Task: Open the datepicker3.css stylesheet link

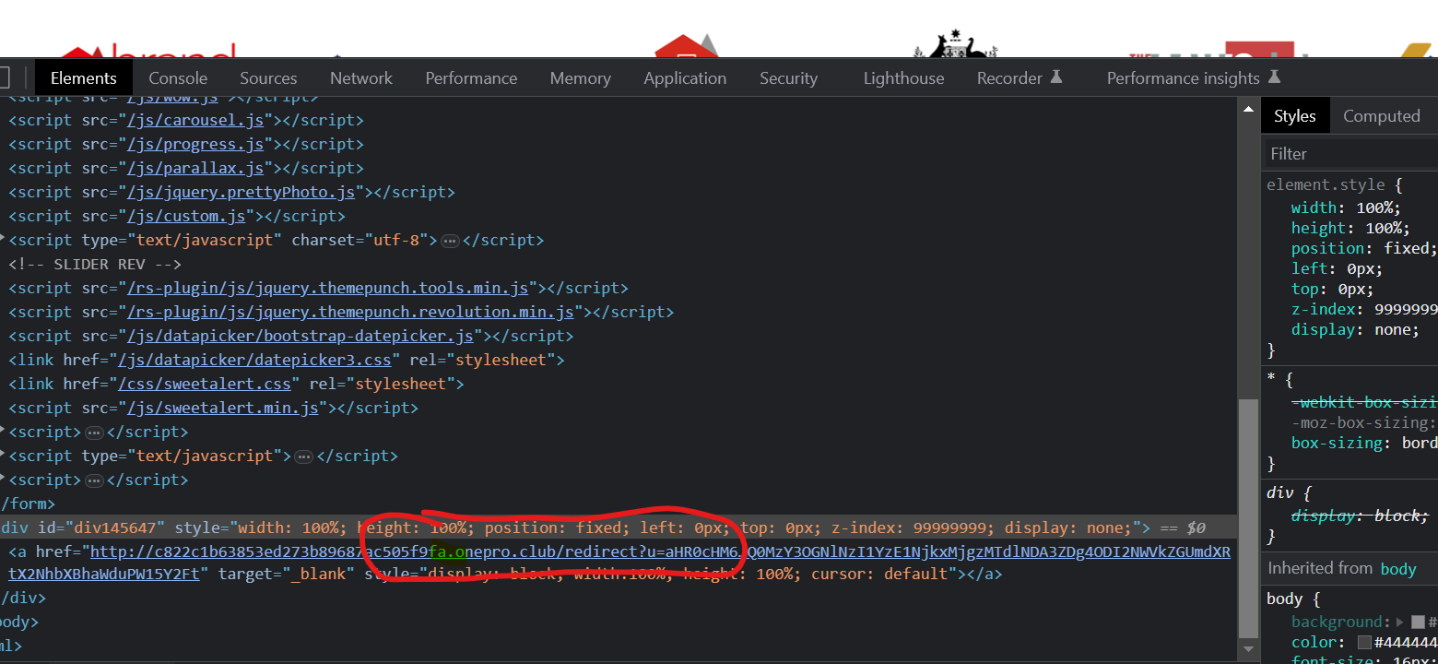Action: [x=254, y=361]
